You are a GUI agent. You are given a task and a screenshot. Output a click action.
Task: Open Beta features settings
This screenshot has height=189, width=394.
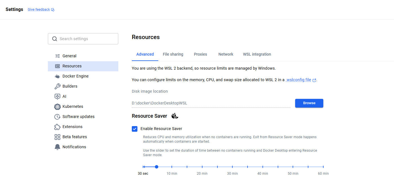(x=83, y=137)
